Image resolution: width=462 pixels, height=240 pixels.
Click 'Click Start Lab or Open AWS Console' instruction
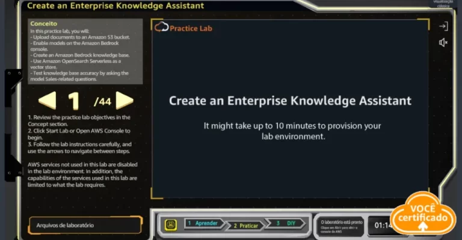[x=79, y=134]
